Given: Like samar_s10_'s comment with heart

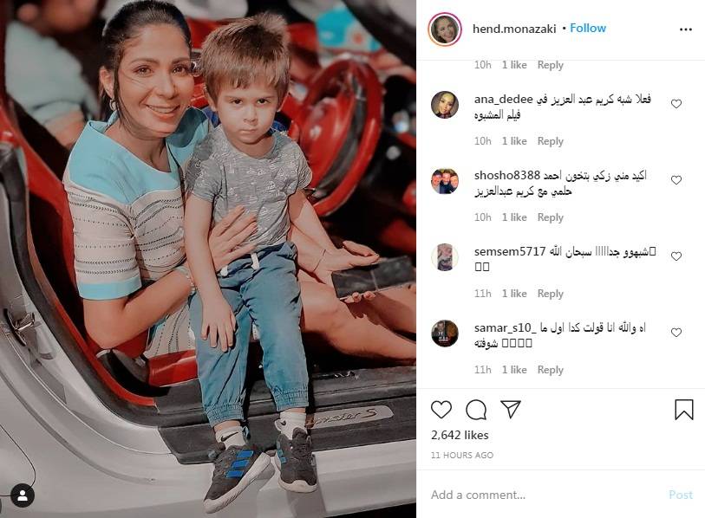Looking at the screenshot, I should 676,333.
